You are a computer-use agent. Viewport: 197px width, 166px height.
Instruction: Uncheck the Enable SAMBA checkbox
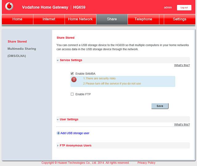[x=72, y=73]
